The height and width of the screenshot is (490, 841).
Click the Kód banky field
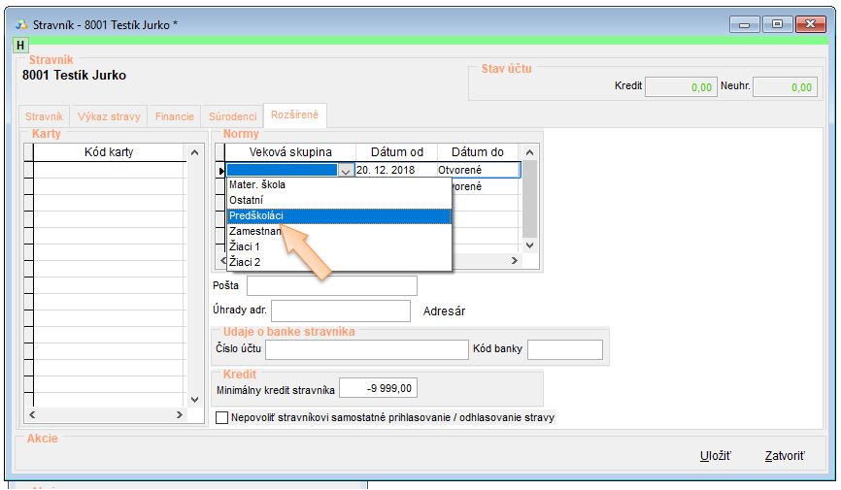564,349
